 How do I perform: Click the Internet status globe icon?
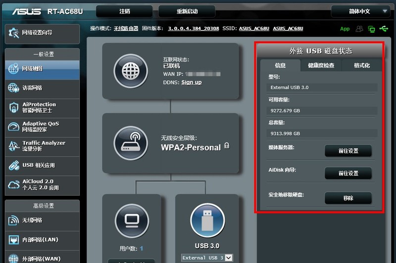[131, 71]
